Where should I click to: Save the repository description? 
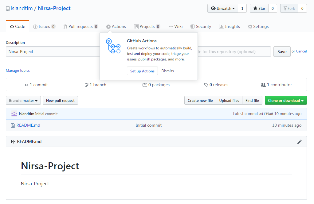tap(282, 52)
